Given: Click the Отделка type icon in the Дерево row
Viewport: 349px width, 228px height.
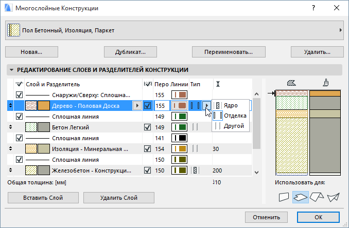Looking at the screenshot, I should coord(195,106).
